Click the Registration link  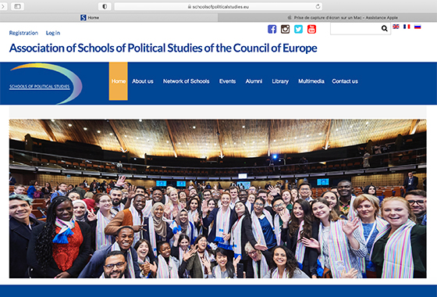click(23, 33)
